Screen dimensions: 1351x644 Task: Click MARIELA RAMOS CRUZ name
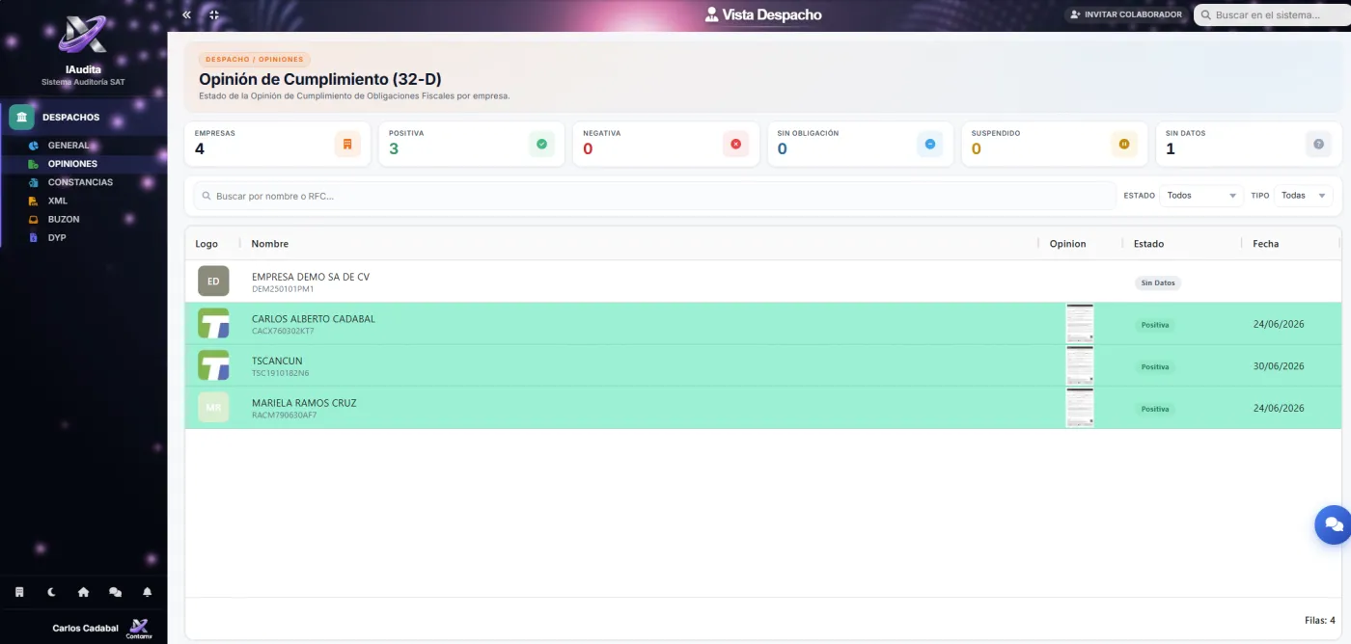[304, 403]
